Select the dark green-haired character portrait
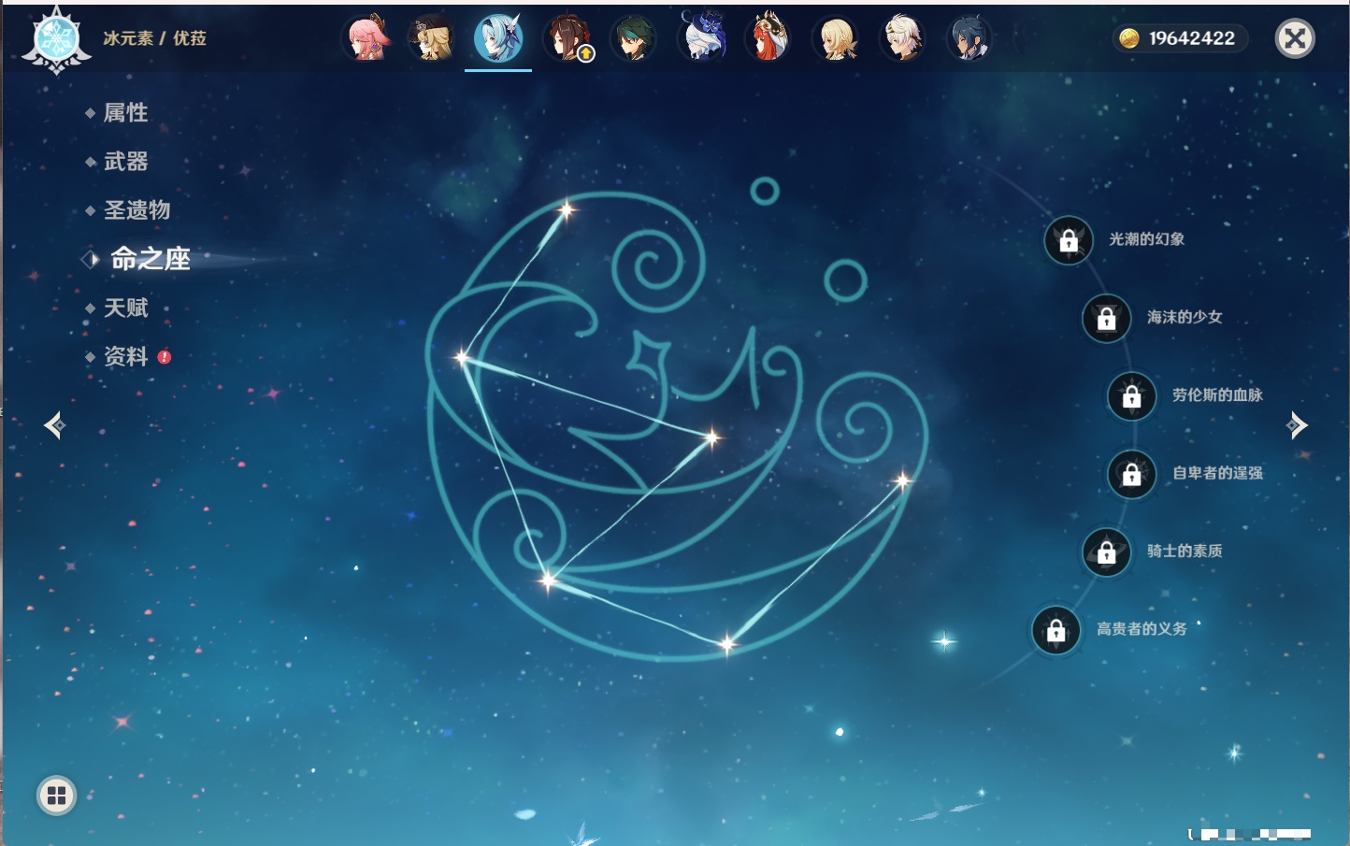This screenshot has height=846, width=1350. click(x=634, y=38)
